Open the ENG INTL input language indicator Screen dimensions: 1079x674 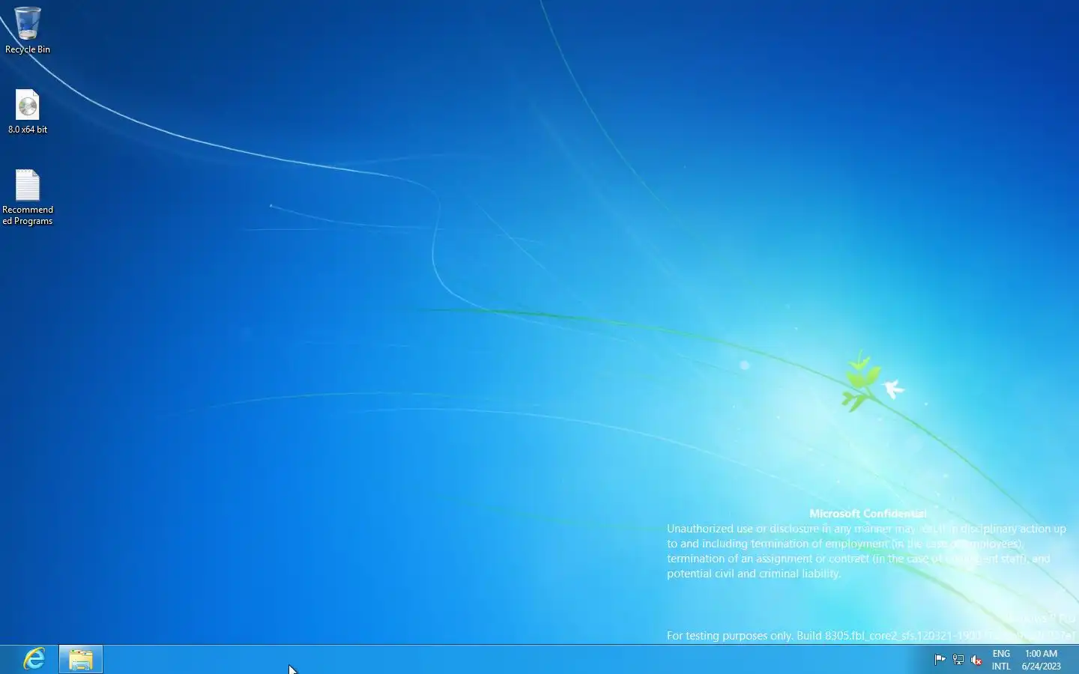pos(1001,660)
